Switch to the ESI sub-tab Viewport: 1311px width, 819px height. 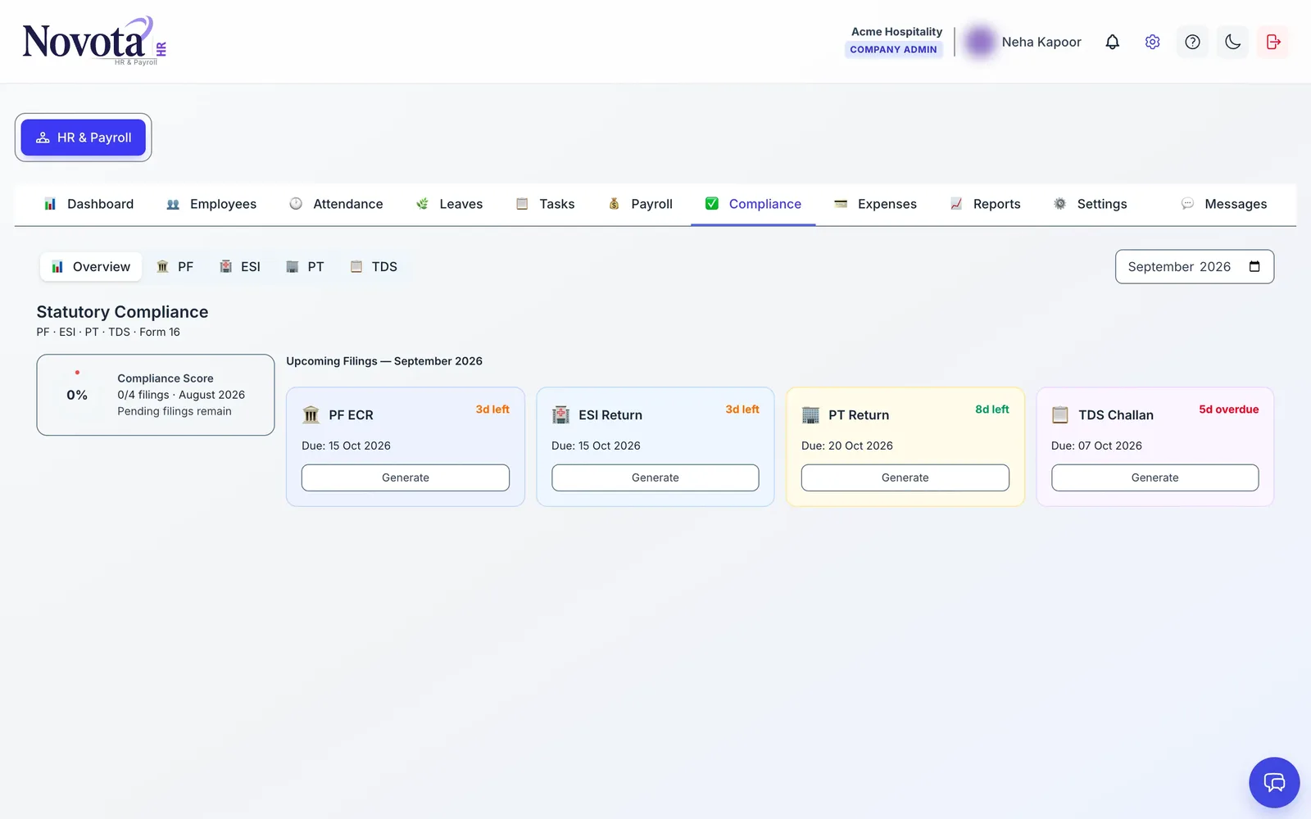(x=240, y=266)
